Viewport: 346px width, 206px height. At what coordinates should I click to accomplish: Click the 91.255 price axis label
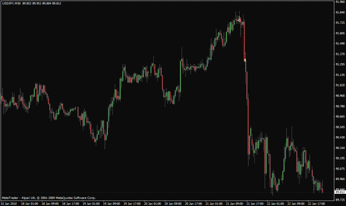[x=340, y=64]
